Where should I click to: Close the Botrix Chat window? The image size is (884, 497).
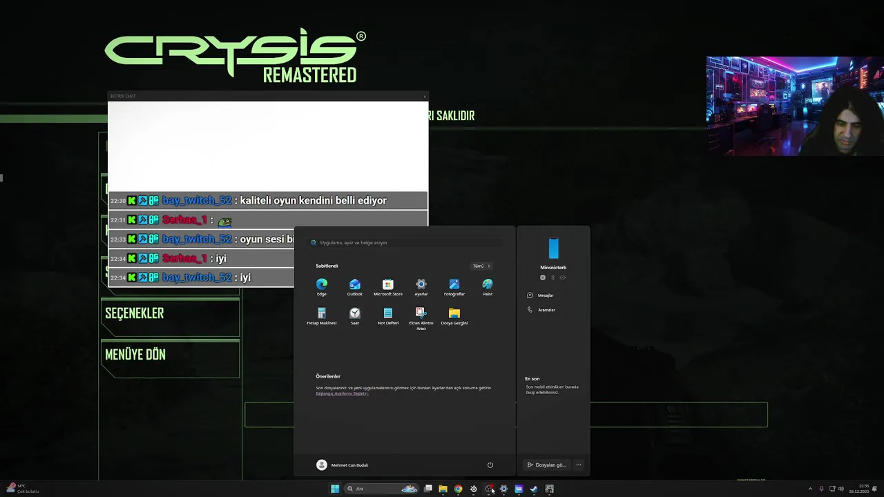[424, 96]
